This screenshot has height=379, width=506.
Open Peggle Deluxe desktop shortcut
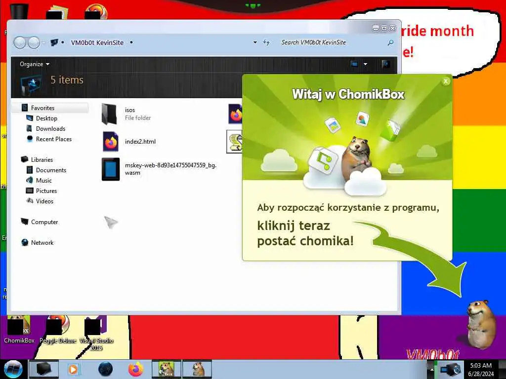[58, 329]
